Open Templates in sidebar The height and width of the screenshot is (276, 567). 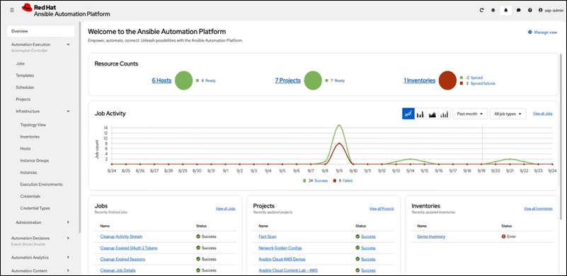click(25, 76)
